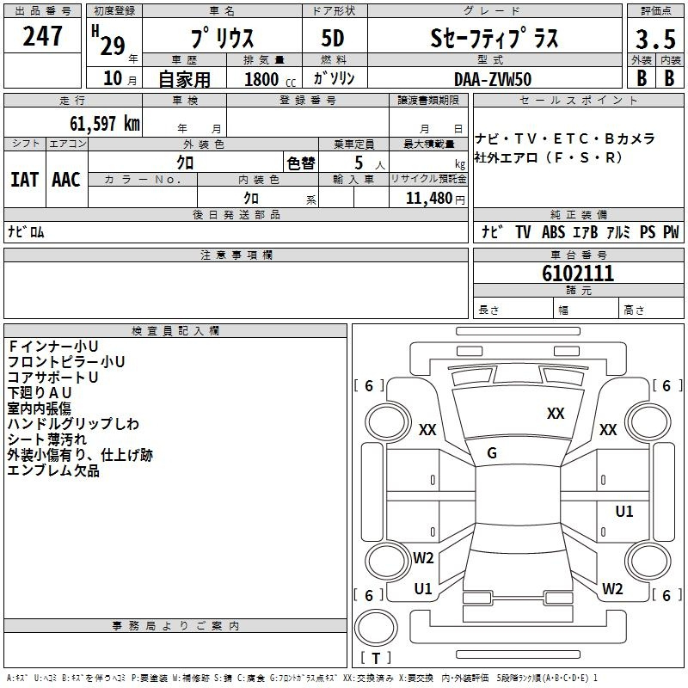Select ABS in 純正装備 row
This screenshot has width=688, height=688.
[x=553, y=232]
